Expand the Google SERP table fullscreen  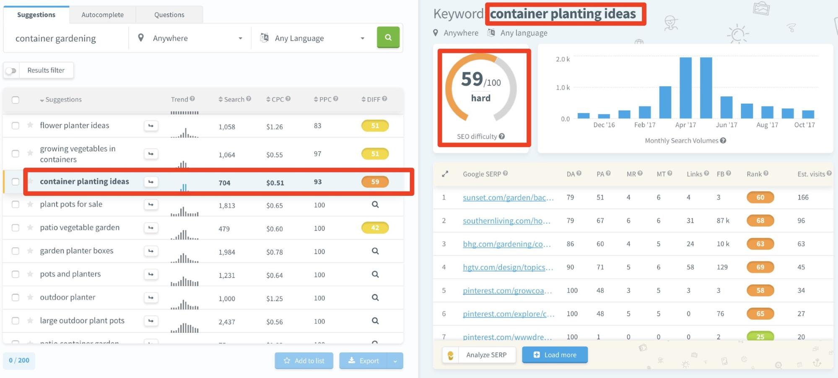click(445, 174)
